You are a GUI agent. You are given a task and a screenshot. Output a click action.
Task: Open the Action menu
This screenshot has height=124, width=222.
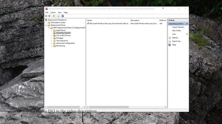coord(53,12)
